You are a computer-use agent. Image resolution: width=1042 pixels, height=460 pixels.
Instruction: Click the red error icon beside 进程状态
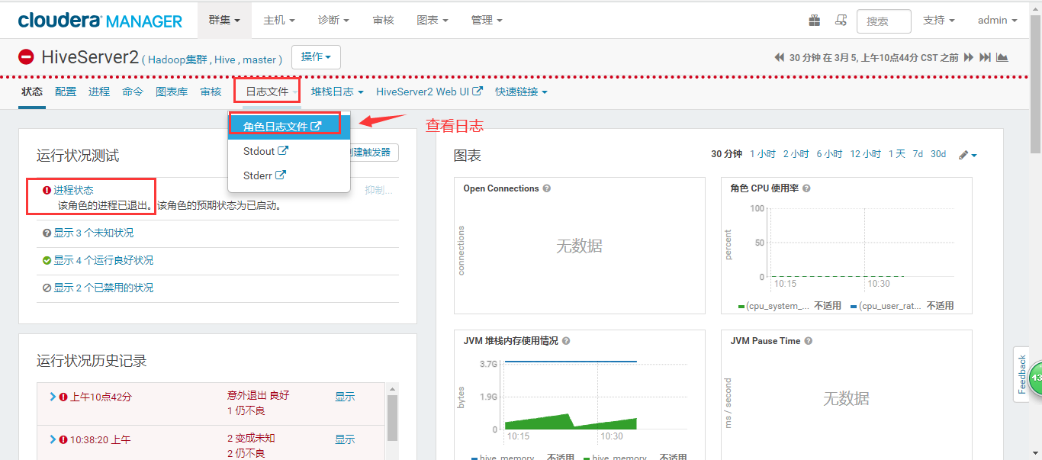(x=47, y=191)
